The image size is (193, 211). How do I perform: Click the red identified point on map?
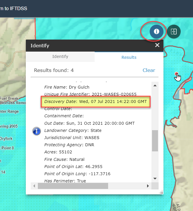[x=176, y=74]
